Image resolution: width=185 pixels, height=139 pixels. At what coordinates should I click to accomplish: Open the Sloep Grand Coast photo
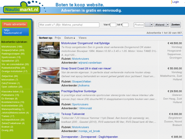coord(48,75)
